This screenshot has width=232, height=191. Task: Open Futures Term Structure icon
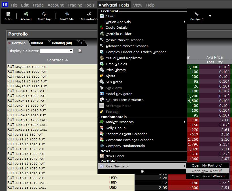(x=102, y=99)
